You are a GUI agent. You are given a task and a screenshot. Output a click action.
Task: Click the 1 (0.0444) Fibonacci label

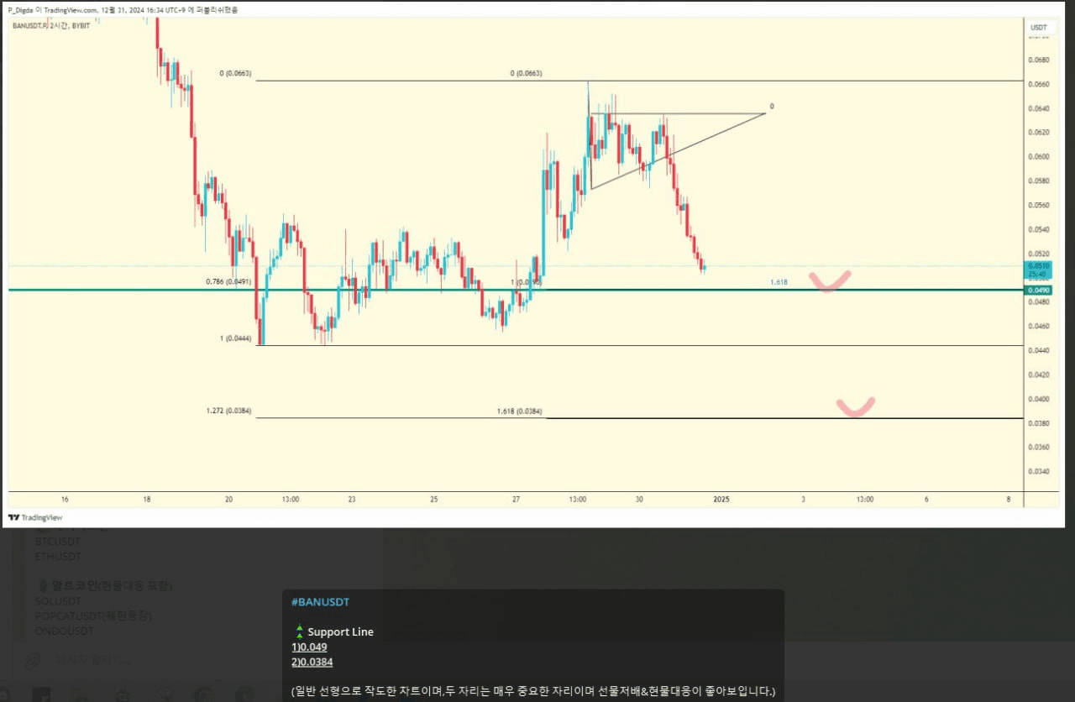pyautogui.click(x=236, y=338)
